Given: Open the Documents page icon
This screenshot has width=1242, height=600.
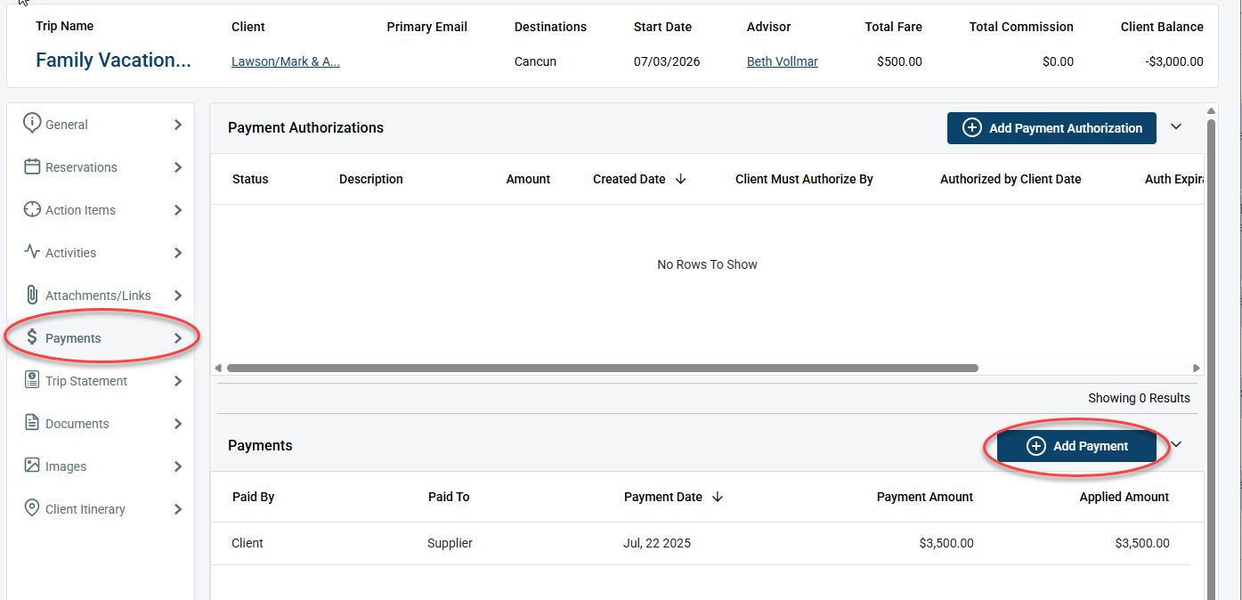Looking at the screenshot, I should click(x=32, y=423).
